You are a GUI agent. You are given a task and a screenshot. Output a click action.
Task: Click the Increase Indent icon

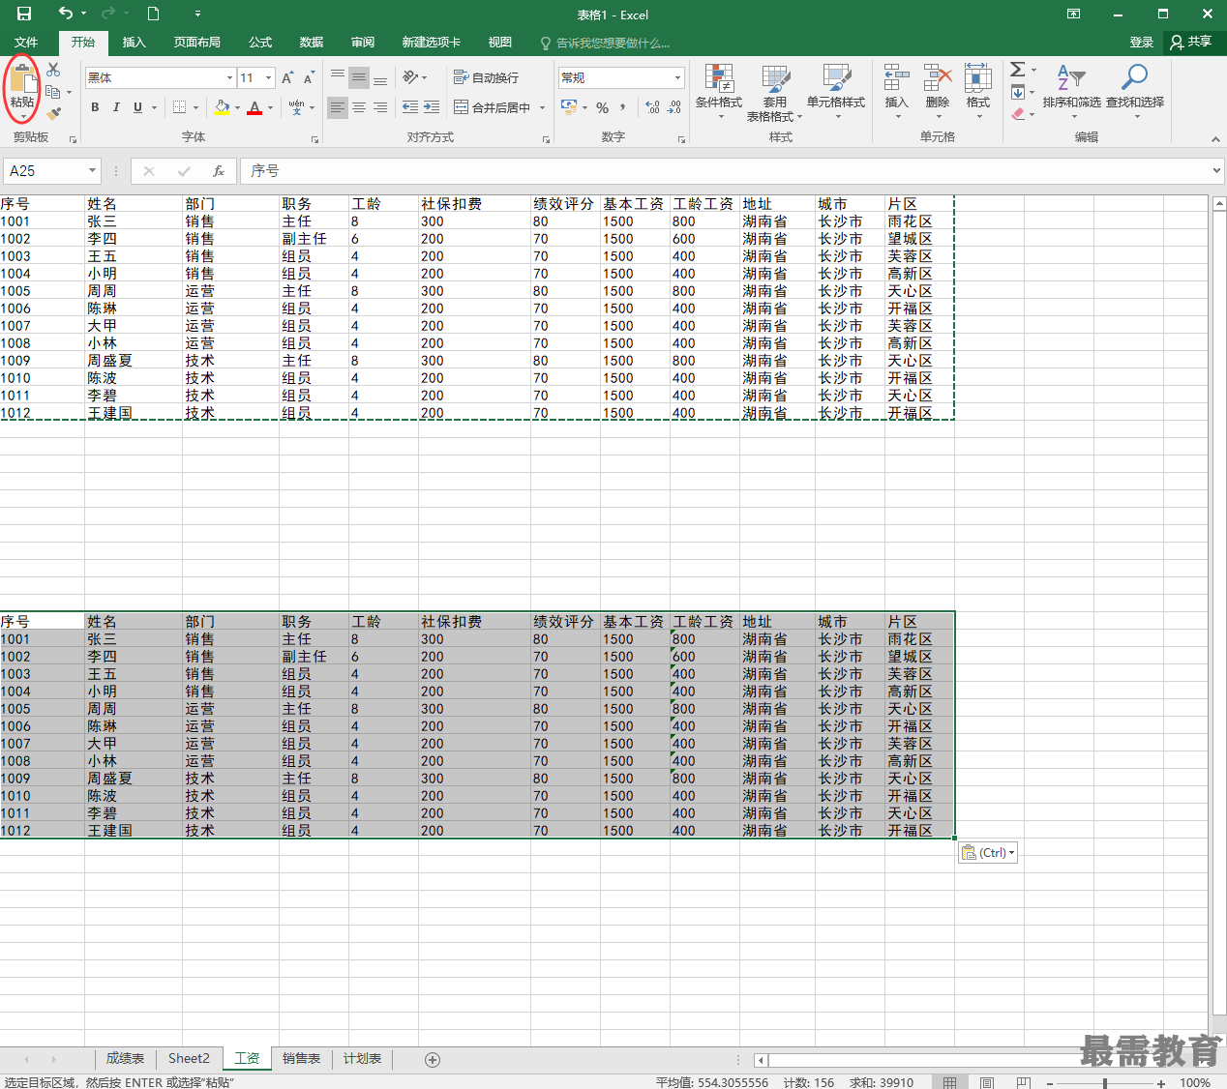(432, 107)
